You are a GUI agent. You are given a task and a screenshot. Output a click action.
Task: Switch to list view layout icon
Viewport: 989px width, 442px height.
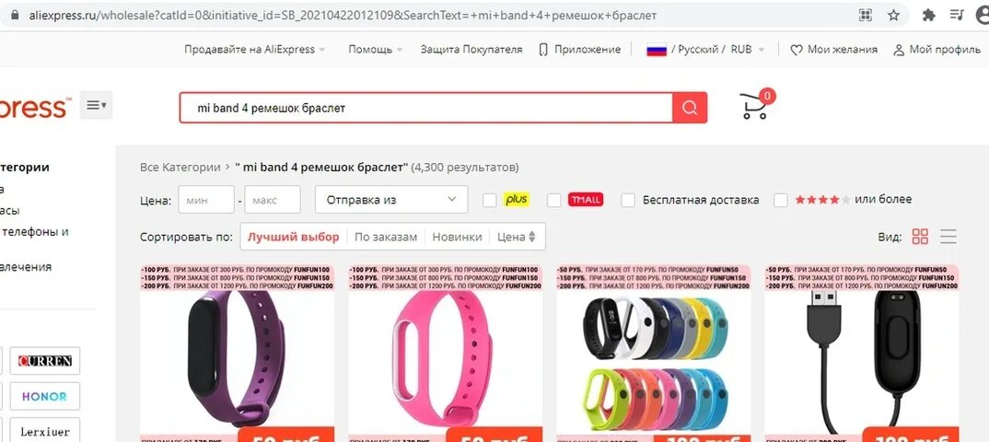(948, 237)
